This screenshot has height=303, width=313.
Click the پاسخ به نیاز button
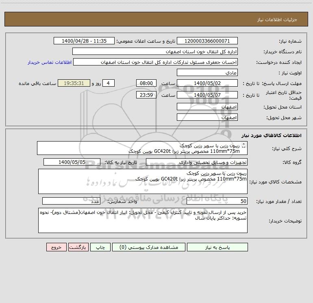[217, 247]
